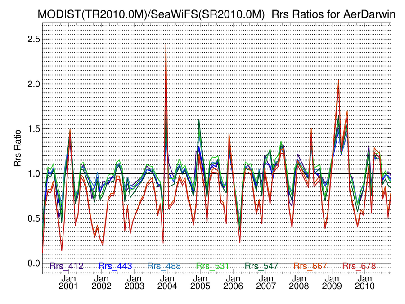Image resolution: width=405 pixels, height=304 pixels.
Task: Pick the Jan 2005 x-axis label
Action: click(200, 282)
